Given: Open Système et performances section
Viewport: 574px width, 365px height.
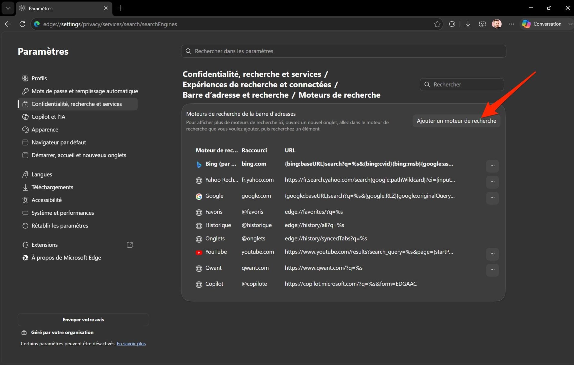Looking at the screenshot, I should coord(78,213).
